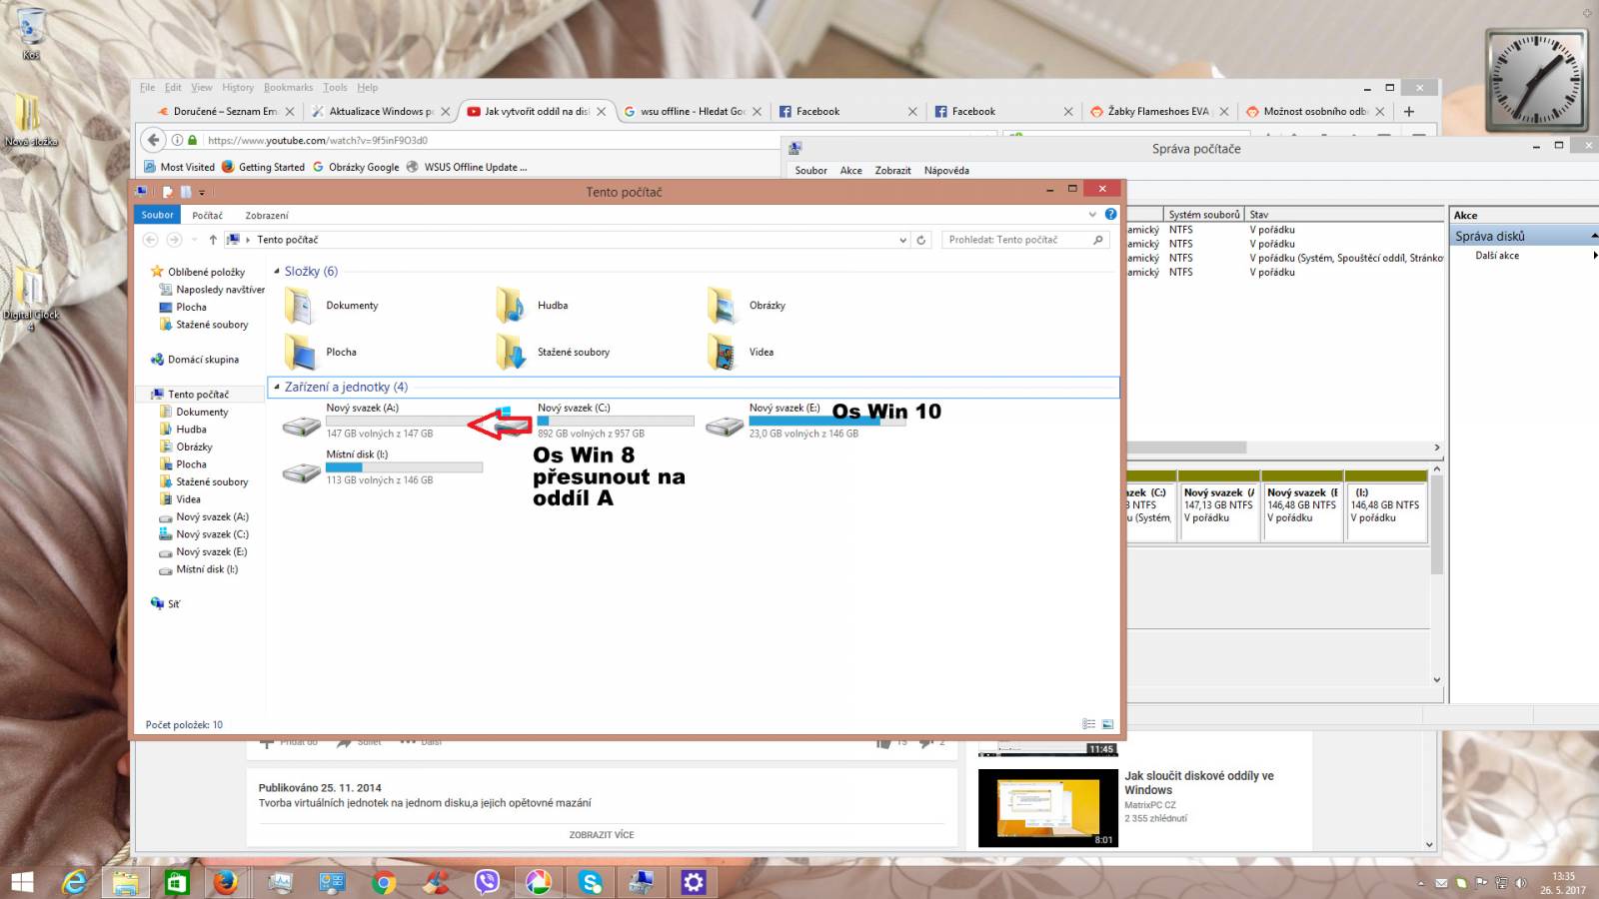Image resolution: width=1599 pixels, height=899 pixels.
Task: Select Naposledy navštívené in Oblíbené položky
Action: pyautogui.click(x=221, y=290)
